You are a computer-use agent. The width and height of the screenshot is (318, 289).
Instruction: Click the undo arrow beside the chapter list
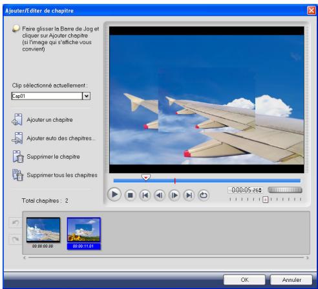coord(15,222)
